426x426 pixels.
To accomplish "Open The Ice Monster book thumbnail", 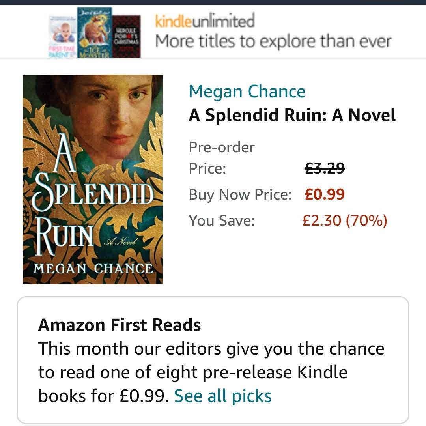I will coord(94,33).
